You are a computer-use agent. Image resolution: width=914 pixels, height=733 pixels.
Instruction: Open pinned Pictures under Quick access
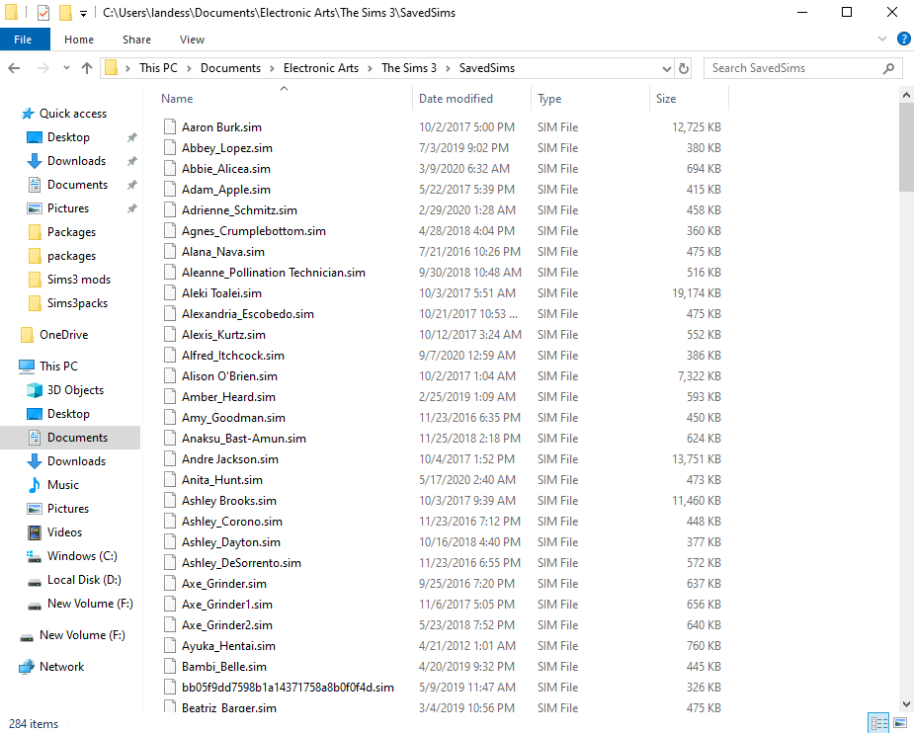(68, 208)
